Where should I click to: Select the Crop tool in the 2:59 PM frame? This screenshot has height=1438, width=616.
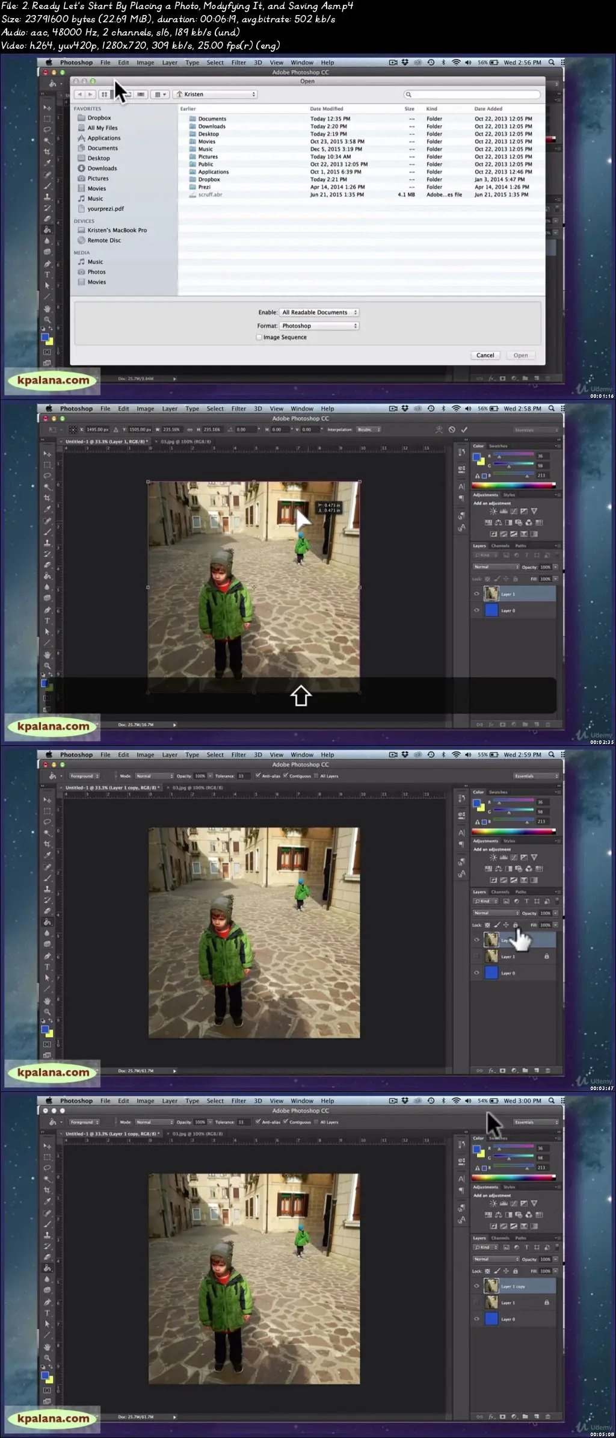(x=47, y=844)
